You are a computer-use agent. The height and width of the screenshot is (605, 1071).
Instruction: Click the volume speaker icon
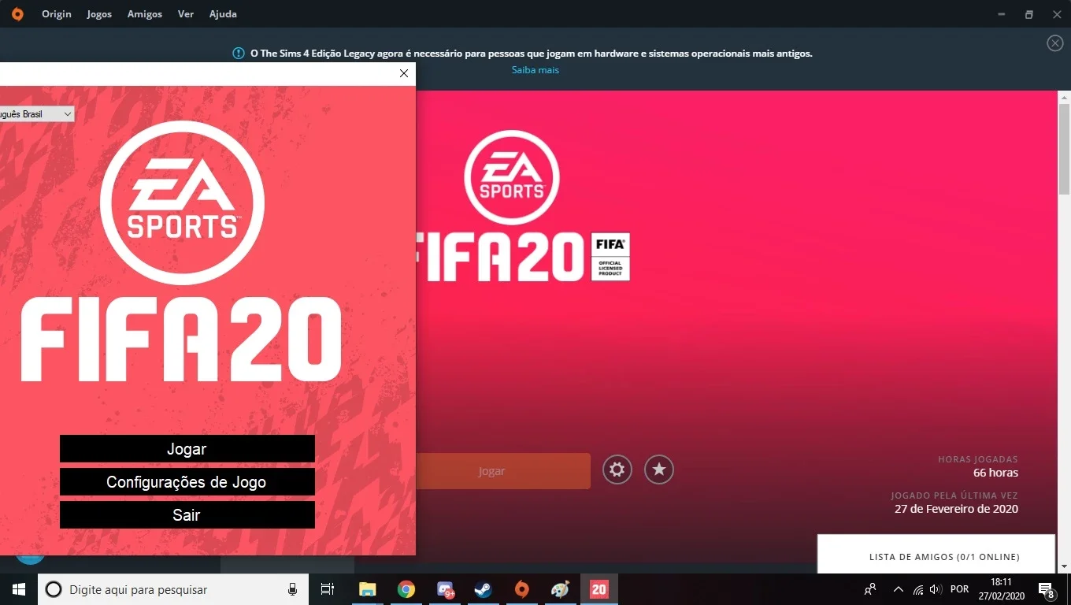click(936, 589)
